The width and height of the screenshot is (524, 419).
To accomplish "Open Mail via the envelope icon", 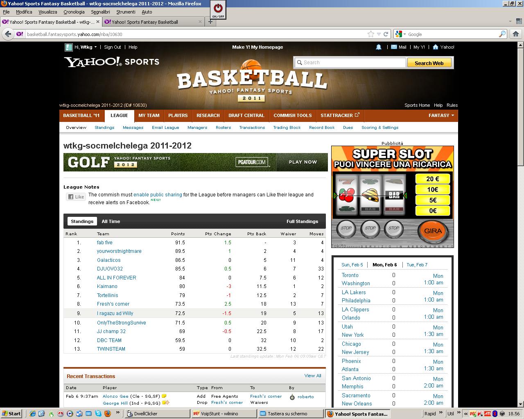I will coord(394,47).
